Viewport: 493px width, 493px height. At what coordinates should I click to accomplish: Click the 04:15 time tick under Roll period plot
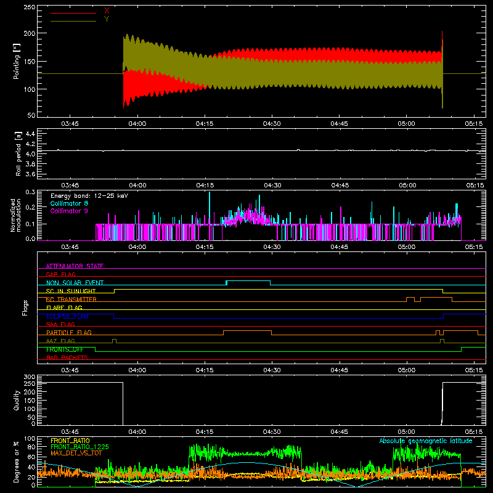click(x=205, y=185)
